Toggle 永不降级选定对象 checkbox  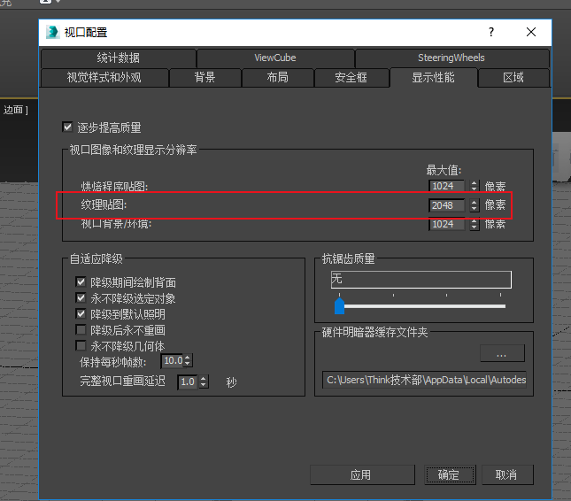pos(81,297)
